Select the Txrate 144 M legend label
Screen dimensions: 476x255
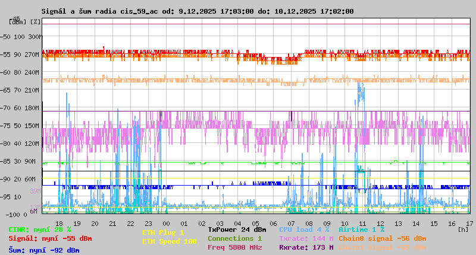(x=306, y=238)
